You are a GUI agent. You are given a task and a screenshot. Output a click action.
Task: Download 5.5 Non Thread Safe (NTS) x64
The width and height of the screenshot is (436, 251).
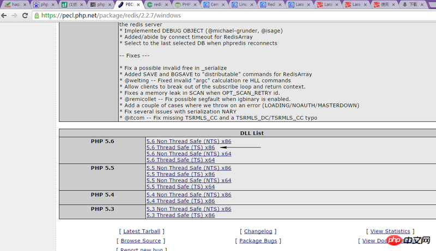point(189,180)
